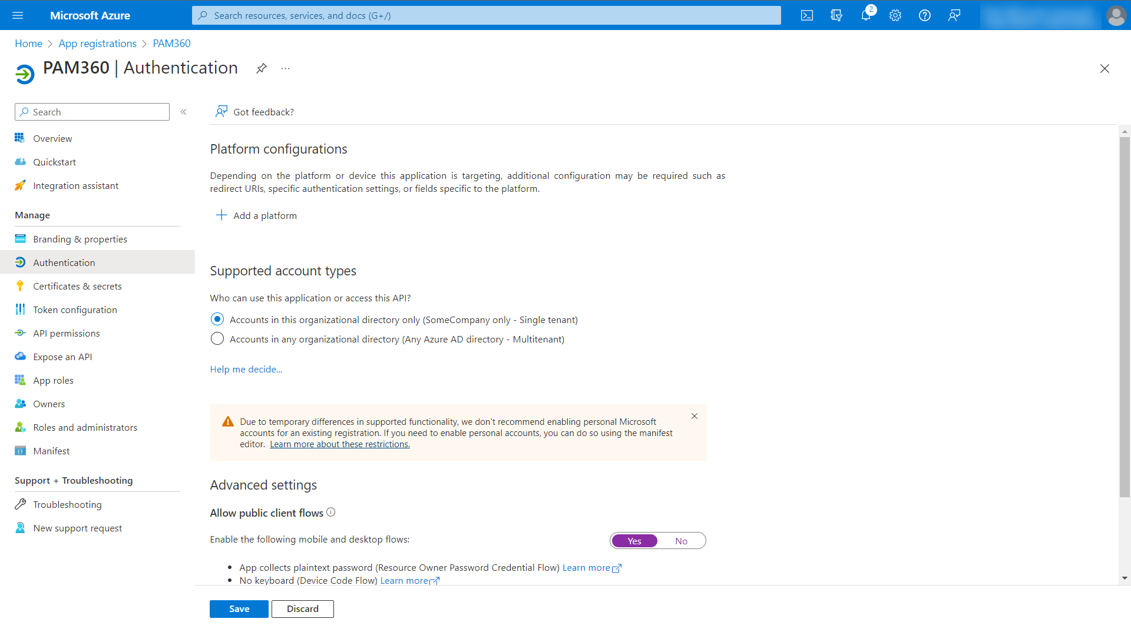Collapse the left navigation menu

(183, 112)
